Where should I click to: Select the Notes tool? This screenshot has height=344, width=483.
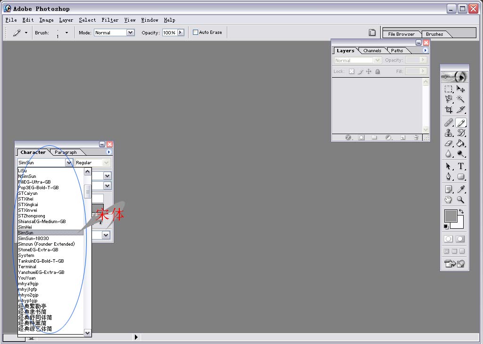[449, 189]
